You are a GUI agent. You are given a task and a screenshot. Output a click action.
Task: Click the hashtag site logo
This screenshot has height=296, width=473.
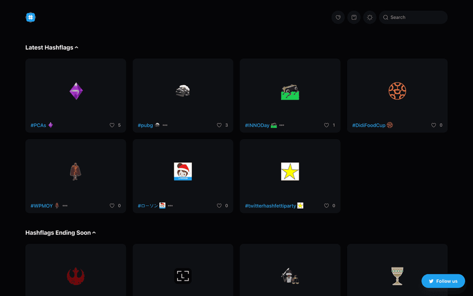[31, 17]
